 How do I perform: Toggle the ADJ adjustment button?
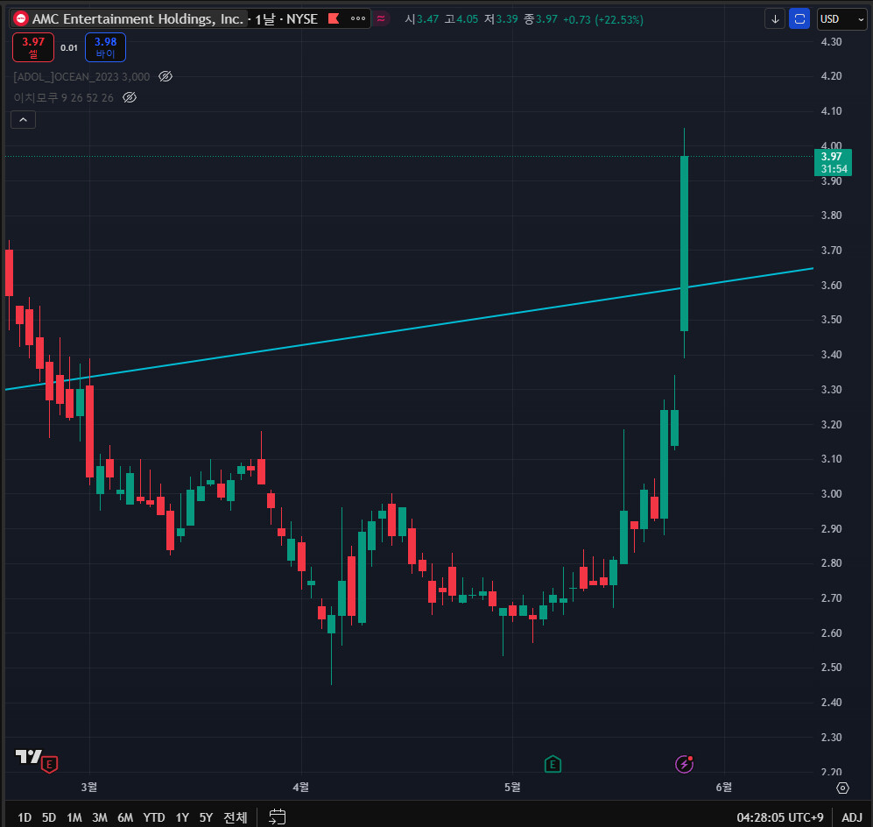click(851, 817)
